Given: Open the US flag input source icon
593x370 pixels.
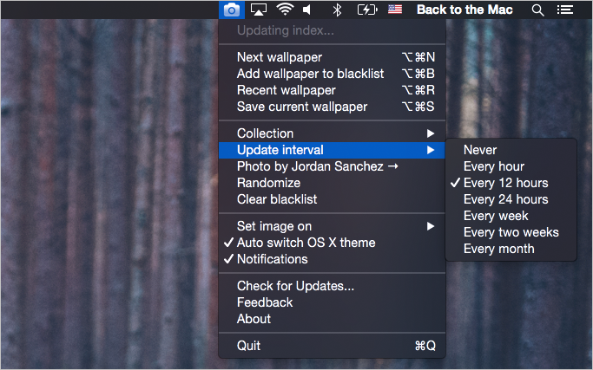Looking at the screenshot, I should pyautogui.click(x=395, y=9).
